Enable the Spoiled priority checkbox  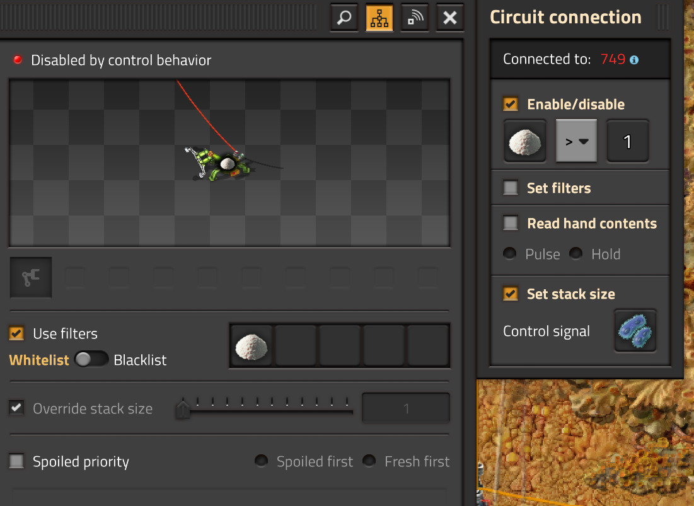click(x=16, y=461)
